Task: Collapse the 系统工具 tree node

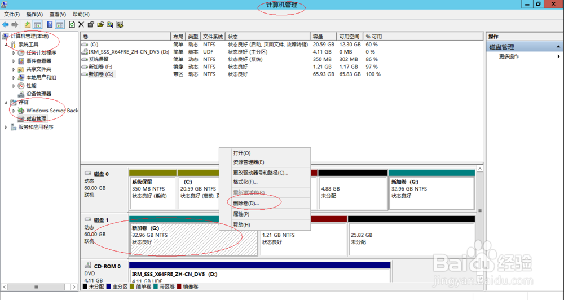Action: [x=6, y=45]
